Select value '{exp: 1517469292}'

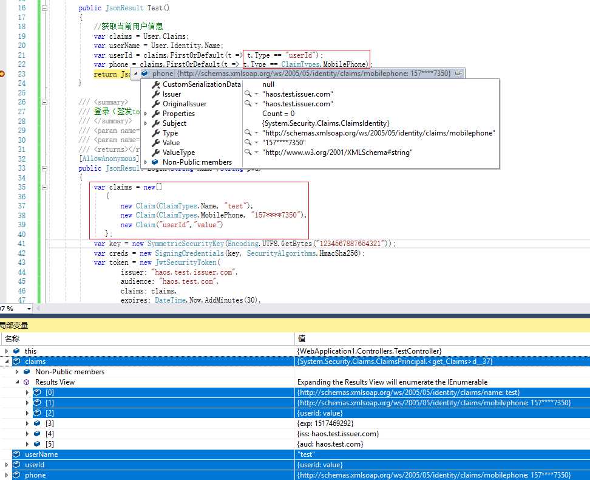pos(325,423)
